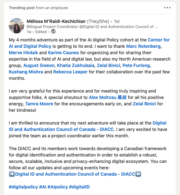Click Mélissa's profile photo thumbnail
Screen dimensions: 180x195
pos(16,26)
